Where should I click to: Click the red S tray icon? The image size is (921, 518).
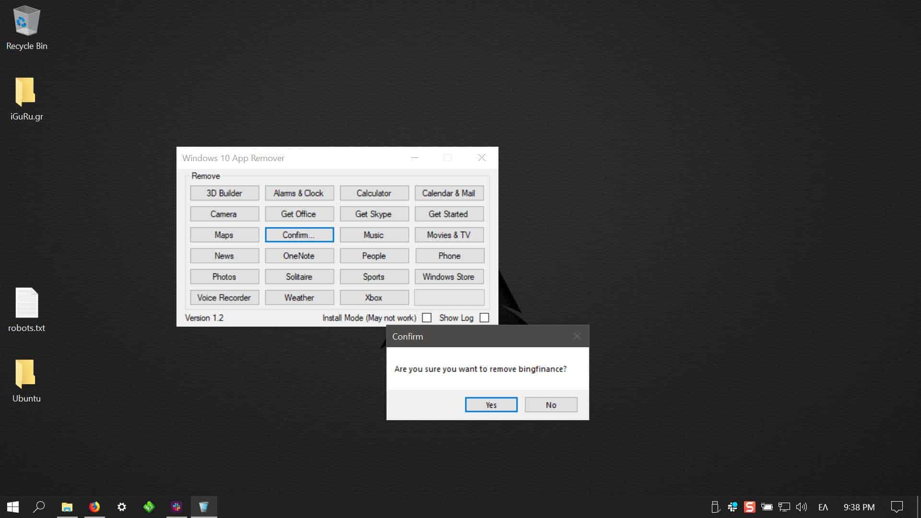pos(750,507)
